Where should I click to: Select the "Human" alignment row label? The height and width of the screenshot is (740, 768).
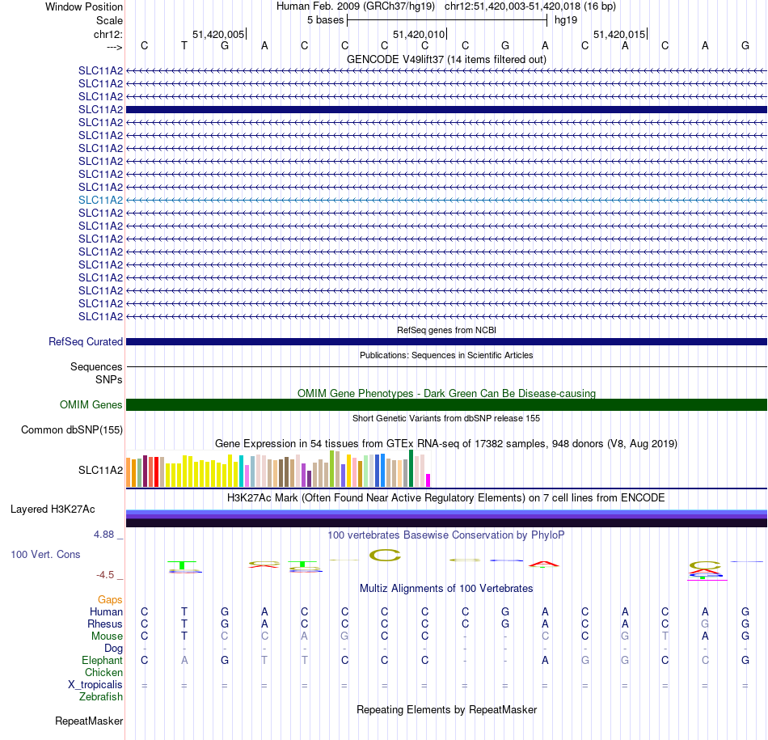pos(106,611)
